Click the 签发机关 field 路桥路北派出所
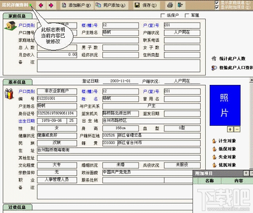The image size is (253, 213). coord(120,113)
